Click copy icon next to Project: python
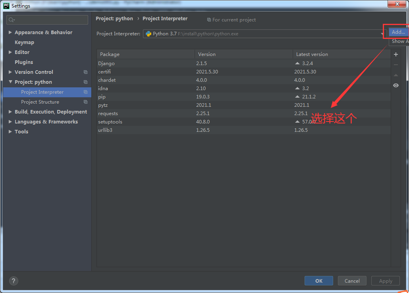 click(x=85, y=82)
